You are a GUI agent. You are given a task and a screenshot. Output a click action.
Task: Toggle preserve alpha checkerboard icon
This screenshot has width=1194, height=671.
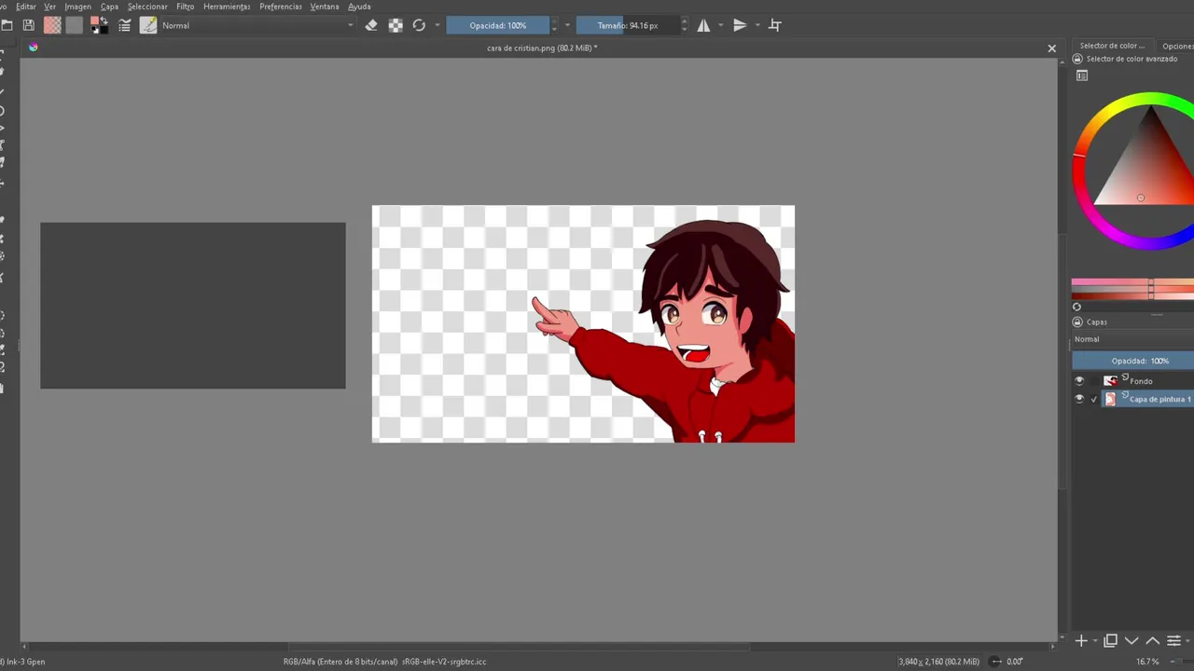tap(396, 25)
